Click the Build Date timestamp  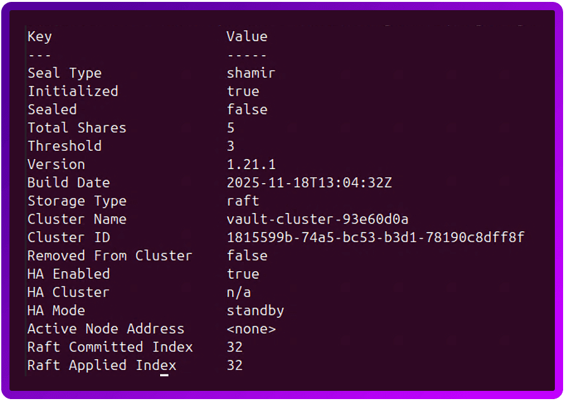pyautogui.click(x=309, y=183)
